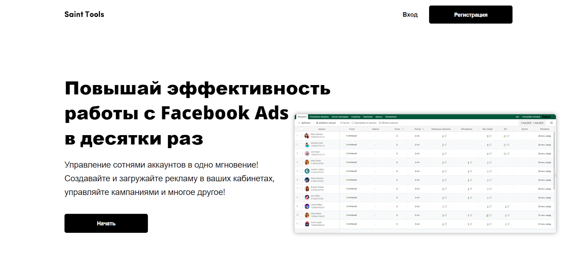The width and height of the screenshot is (577, 276).
Task: Click Linda Walker's avatar
Action: pos(307,206)
